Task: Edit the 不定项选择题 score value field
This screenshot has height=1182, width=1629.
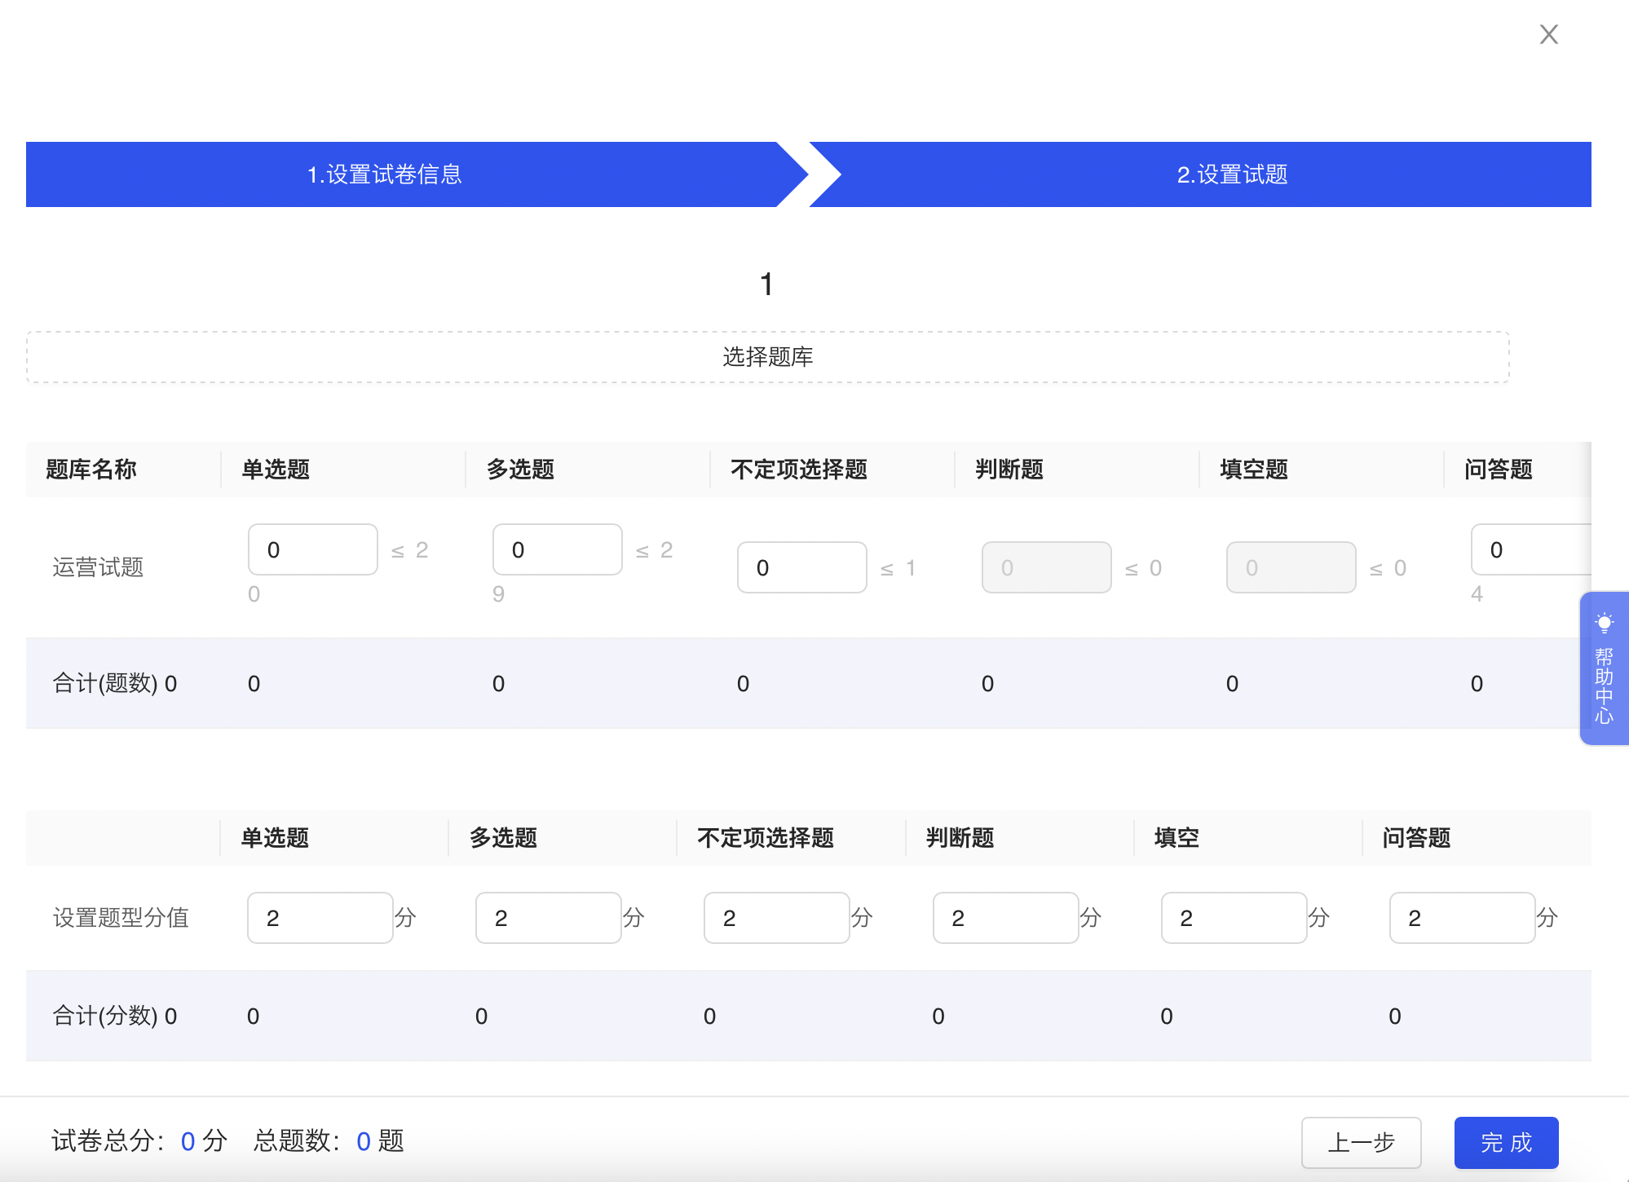Action: point(777,918)
